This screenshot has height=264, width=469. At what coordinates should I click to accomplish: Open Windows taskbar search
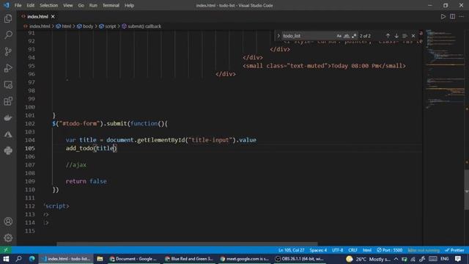[18, 259]
